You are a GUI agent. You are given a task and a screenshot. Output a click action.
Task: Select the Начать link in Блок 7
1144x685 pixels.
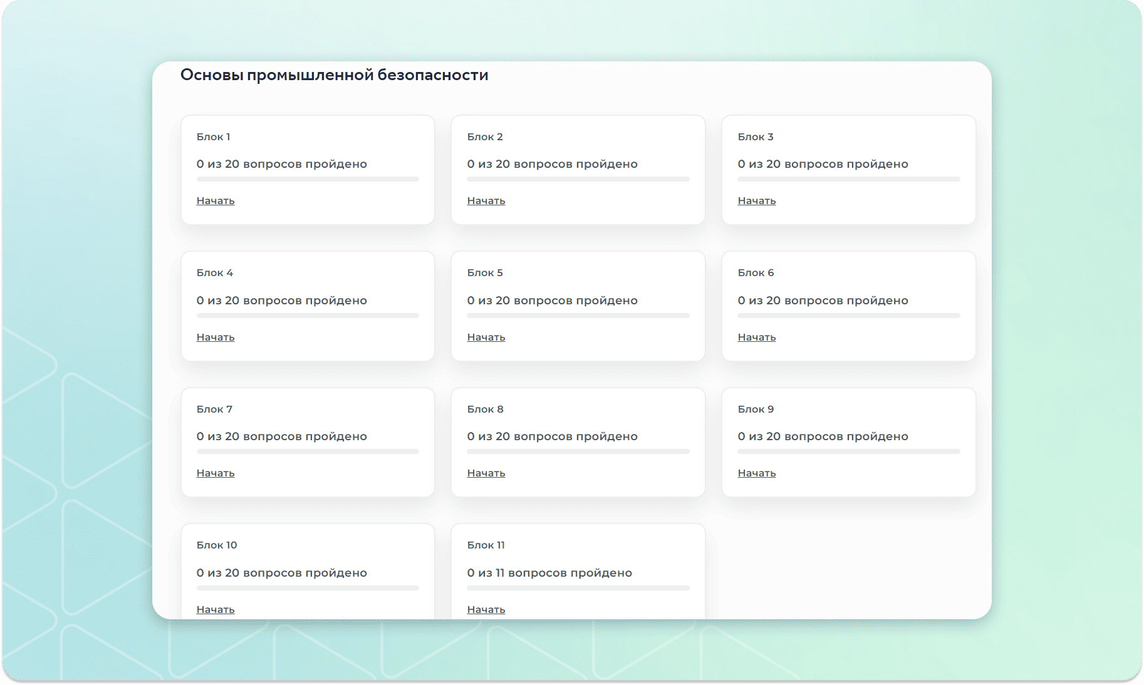[x=215, y=473]
